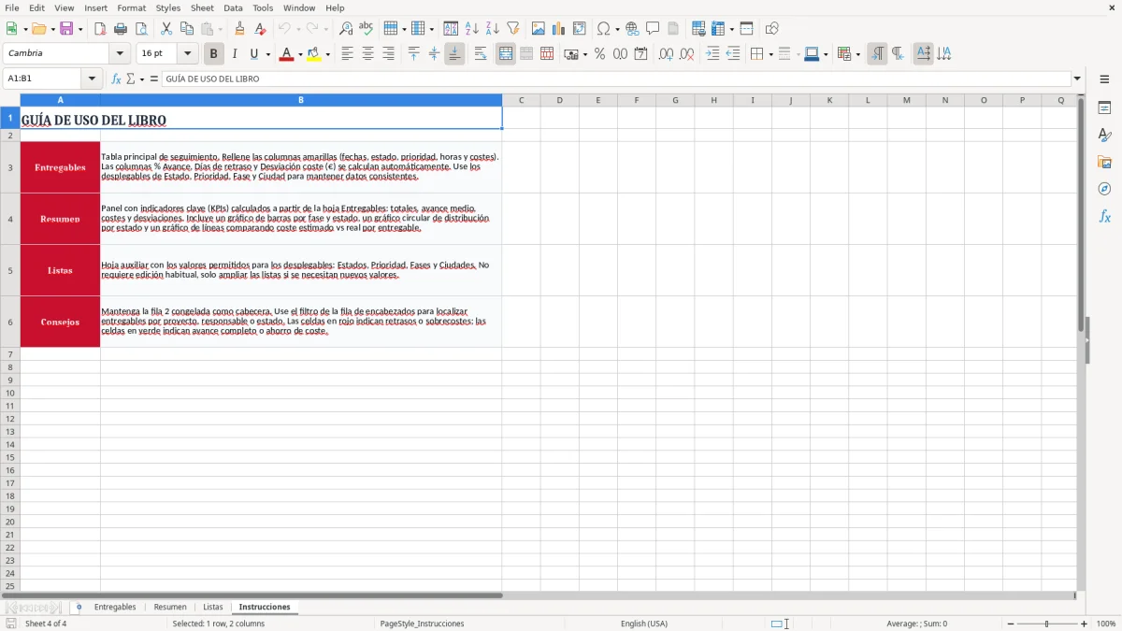Open the Background Color dropdown arrow
The height and width of the screenshot is (631, 1122).
327,54
